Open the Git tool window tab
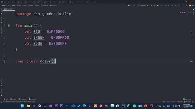 (x=6, y=99)
